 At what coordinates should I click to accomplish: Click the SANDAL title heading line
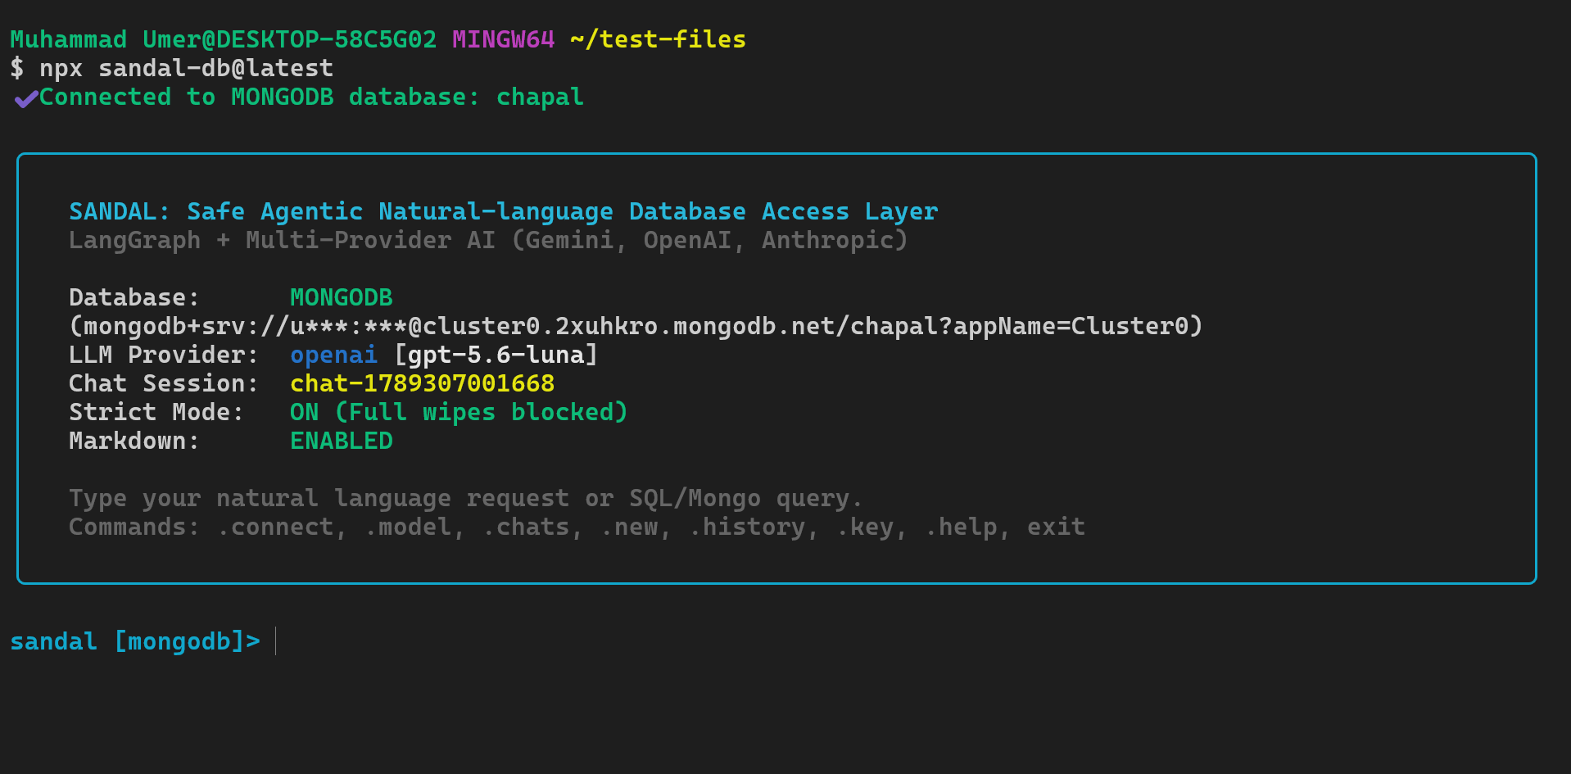tap(504, 211)
